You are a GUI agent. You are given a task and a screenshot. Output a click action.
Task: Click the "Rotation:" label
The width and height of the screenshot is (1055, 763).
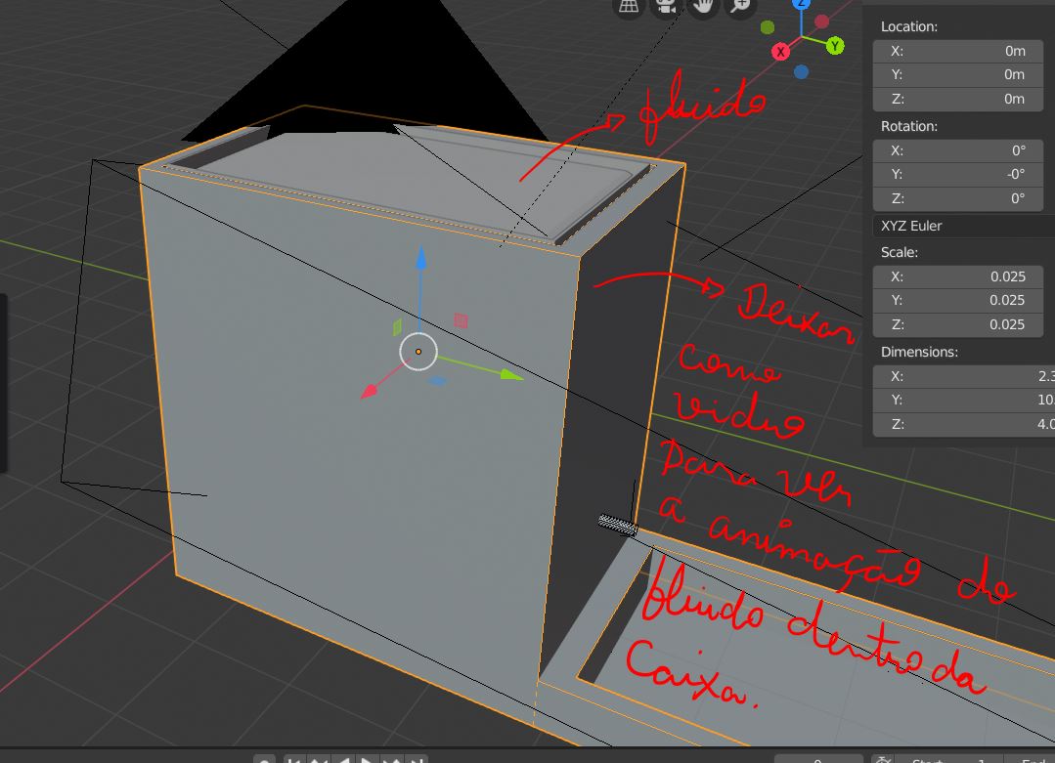click(x=909, y=126)
